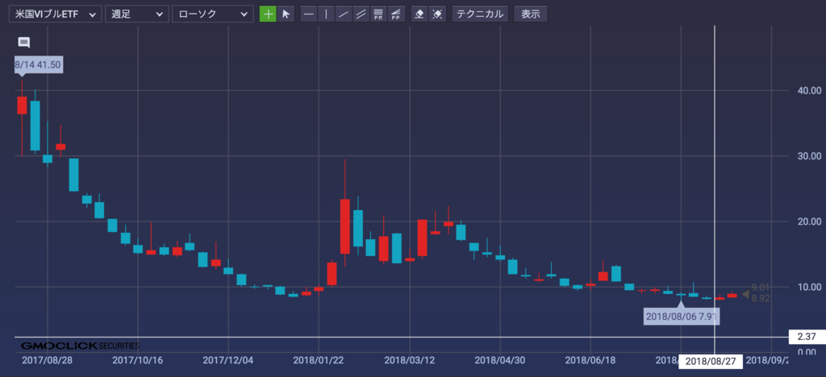The width and height of the screenshot is (826, 377).
Task: Open the 米国VIブルETF symbol dropdown
Action: (x=55, y=14)
